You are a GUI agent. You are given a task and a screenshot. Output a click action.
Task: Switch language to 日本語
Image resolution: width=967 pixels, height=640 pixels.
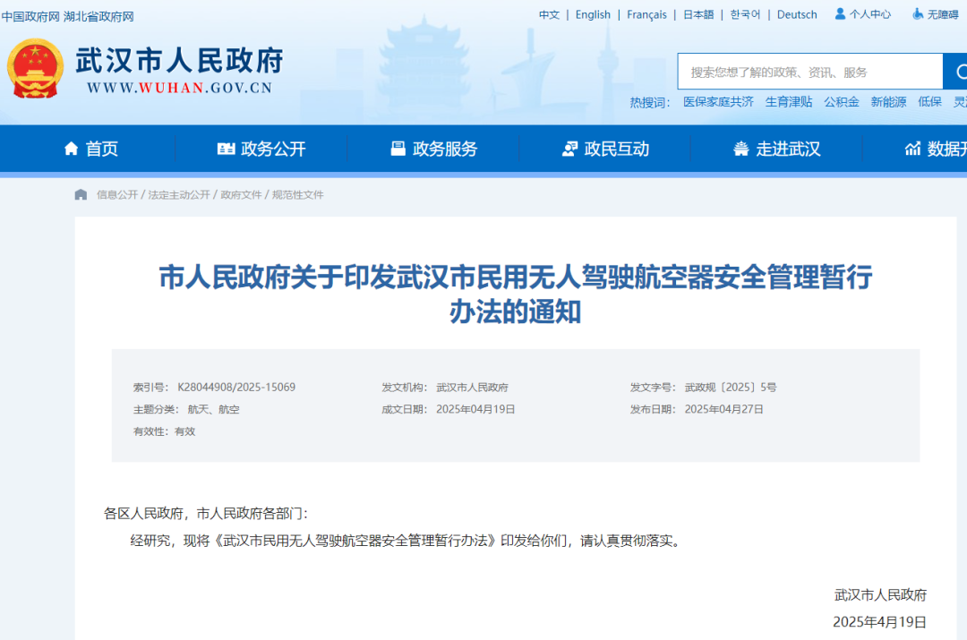point(698,15)
